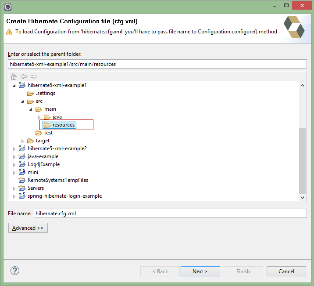The width and height of the screenshot is (314, 286).
Task: Click the Log4jExample project icon
Action: (22, 164)
